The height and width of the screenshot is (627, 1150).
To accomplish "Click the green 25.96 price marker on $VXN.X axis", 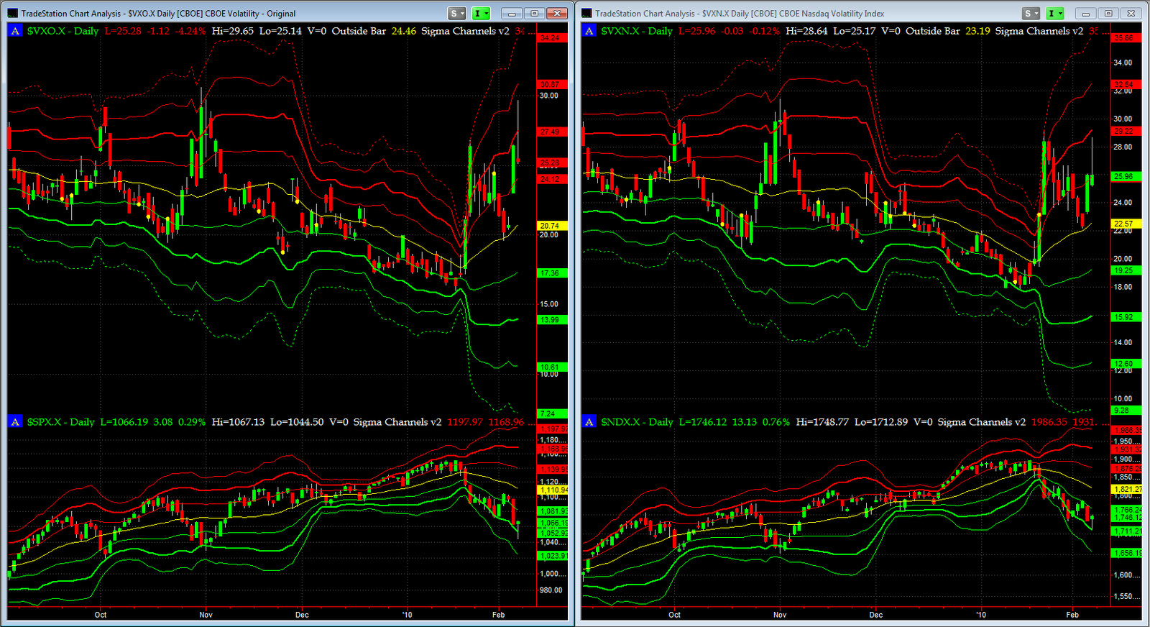I will tap(1126, 176).
